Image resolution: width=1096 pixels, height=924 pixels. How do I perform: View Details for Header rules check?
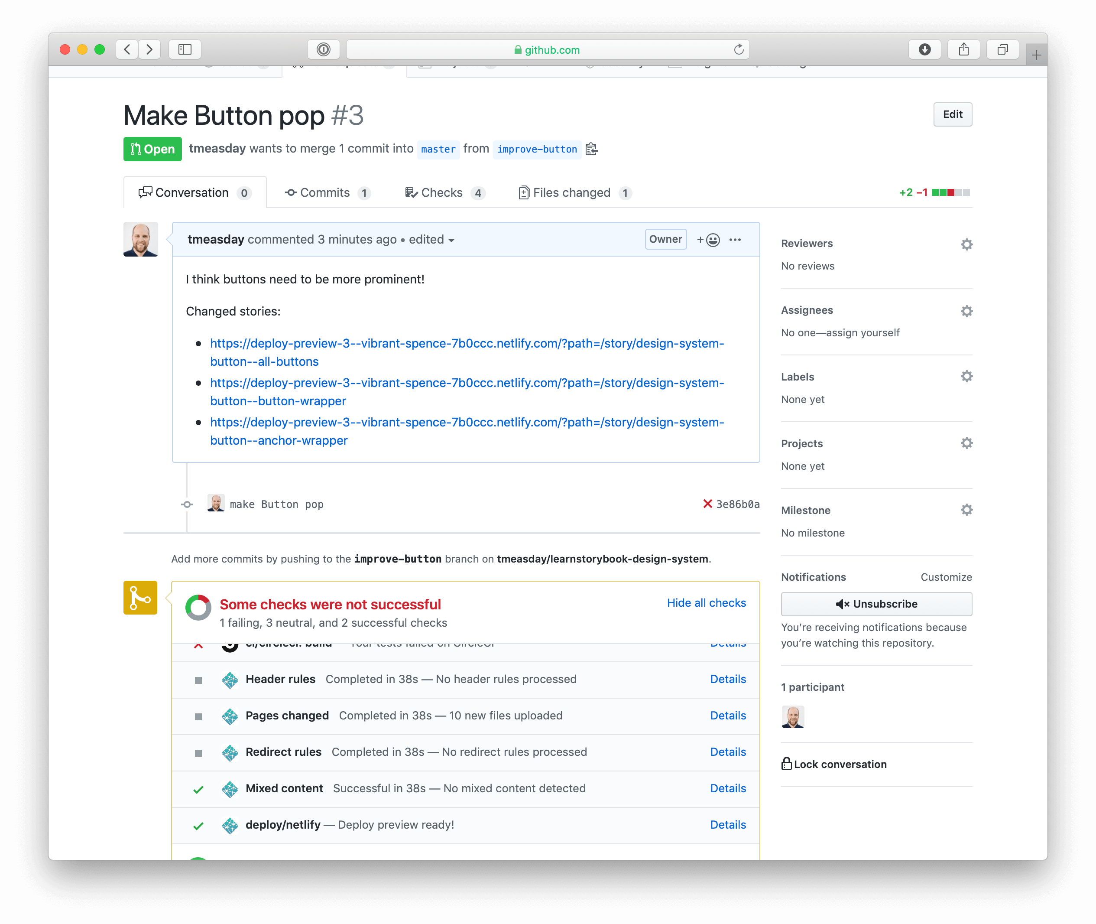[728, 680]
